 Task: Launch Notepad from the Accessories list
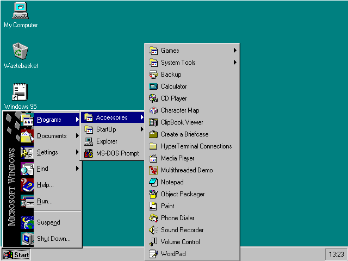[x=192, y=182]
